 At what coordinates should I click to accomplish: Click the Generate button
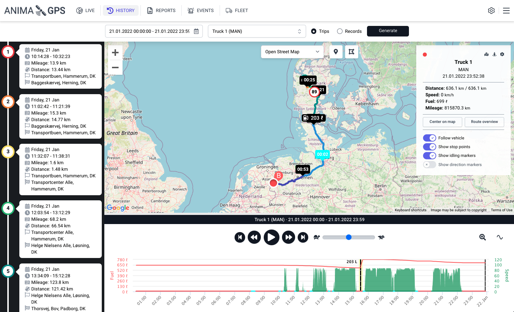[388, 31]
